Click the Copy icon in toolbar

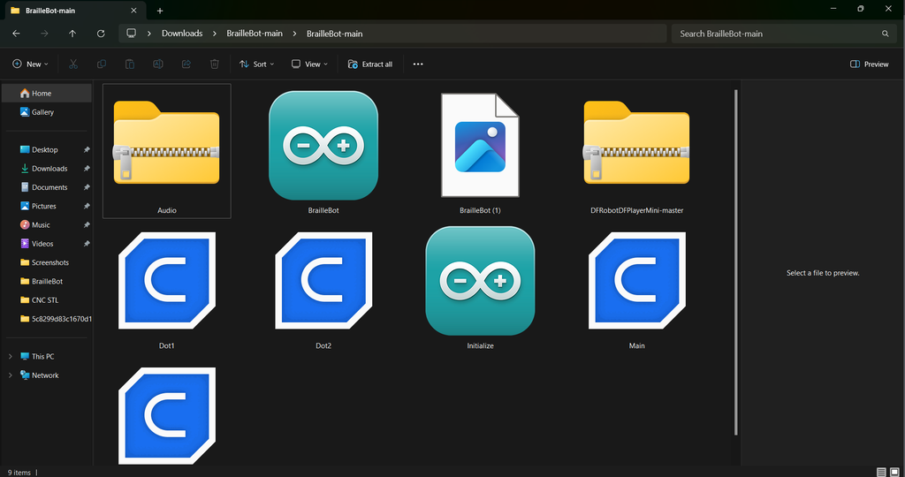point(102,64)
